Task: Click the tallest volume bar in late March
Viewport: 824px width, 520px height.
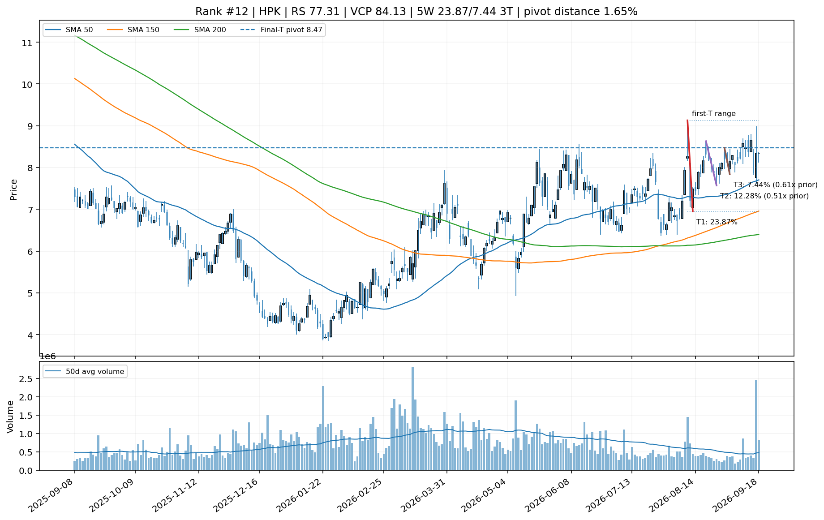Action: click(x=412, y=418)
